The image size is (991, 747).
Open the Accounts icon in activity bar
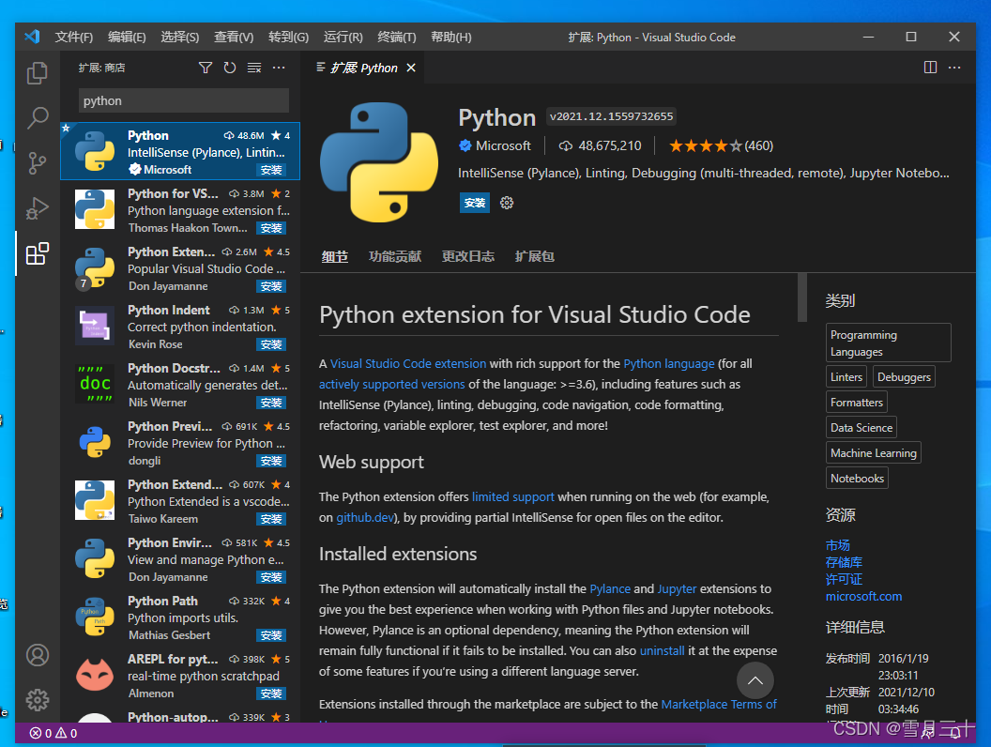coord(38,655)
